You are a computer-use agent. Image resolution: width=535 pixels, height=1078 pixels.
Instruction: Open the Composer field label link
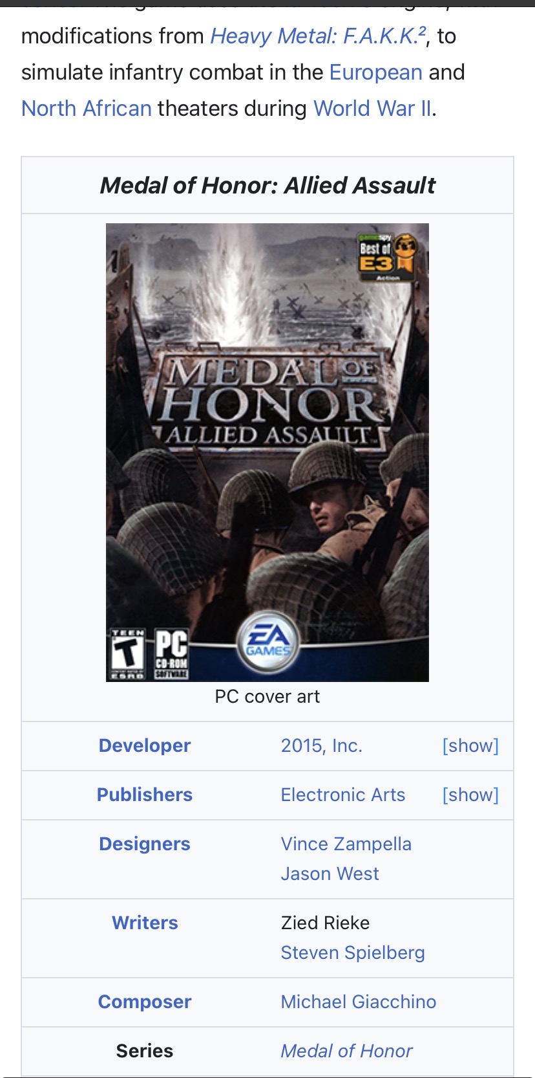[145, 1002]
